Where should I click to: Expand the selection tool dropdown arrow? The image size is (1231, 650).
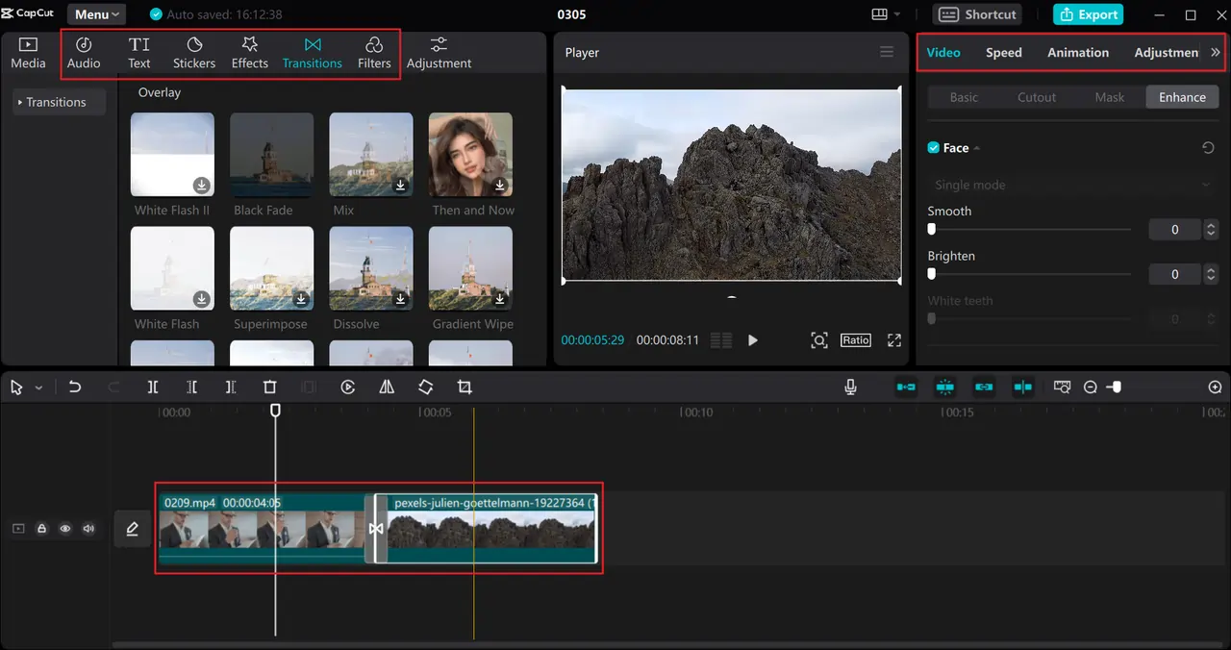coord(38,387)
